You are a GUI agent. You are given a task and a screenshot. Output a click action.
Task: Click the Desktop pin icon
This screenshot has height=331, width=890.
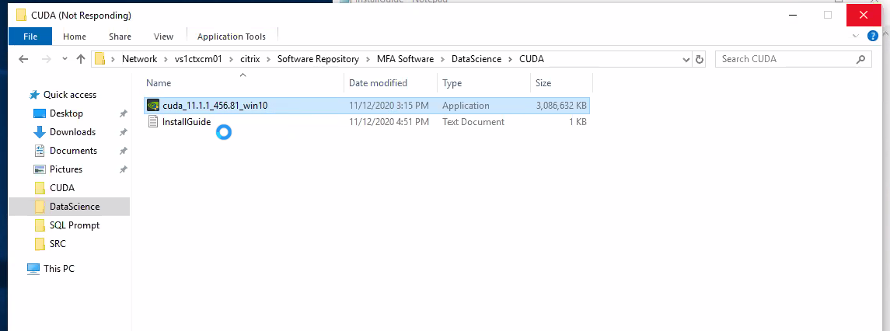click(123, 113)
